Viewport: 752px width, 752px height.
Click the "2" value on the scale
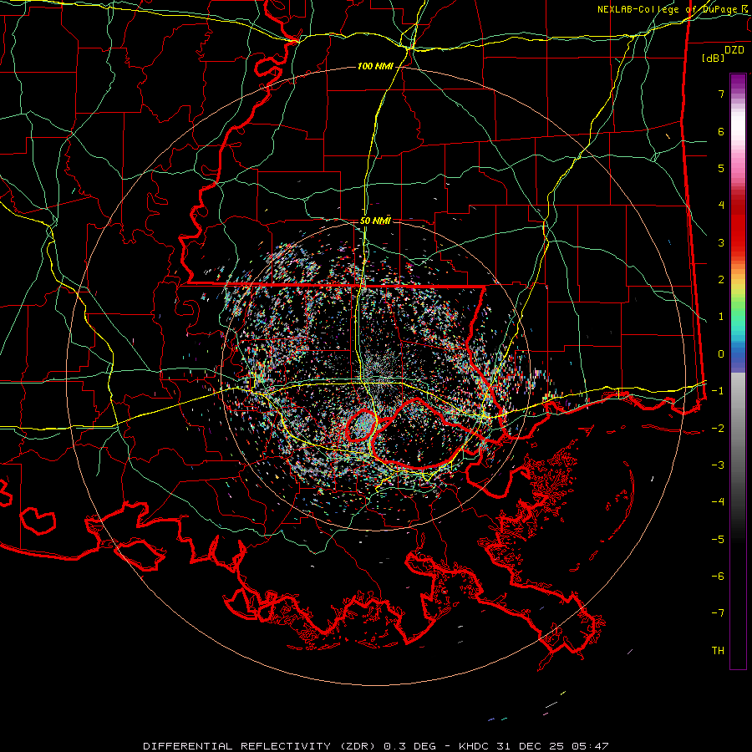click(721, 279)
